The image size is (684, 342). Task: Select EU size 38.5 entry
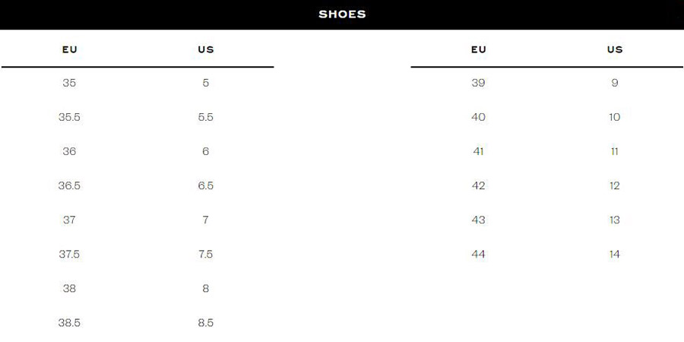click(x=69, y=323)
